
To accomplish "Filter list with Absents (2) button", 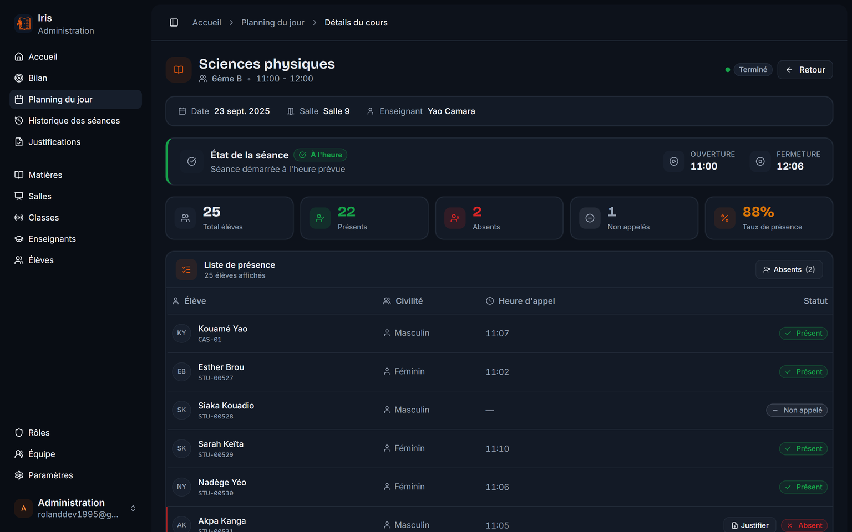I will (789, 269).
